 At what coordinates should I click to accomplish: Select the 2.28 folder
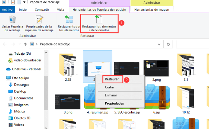pyautogui.click(x=68, y=67)
